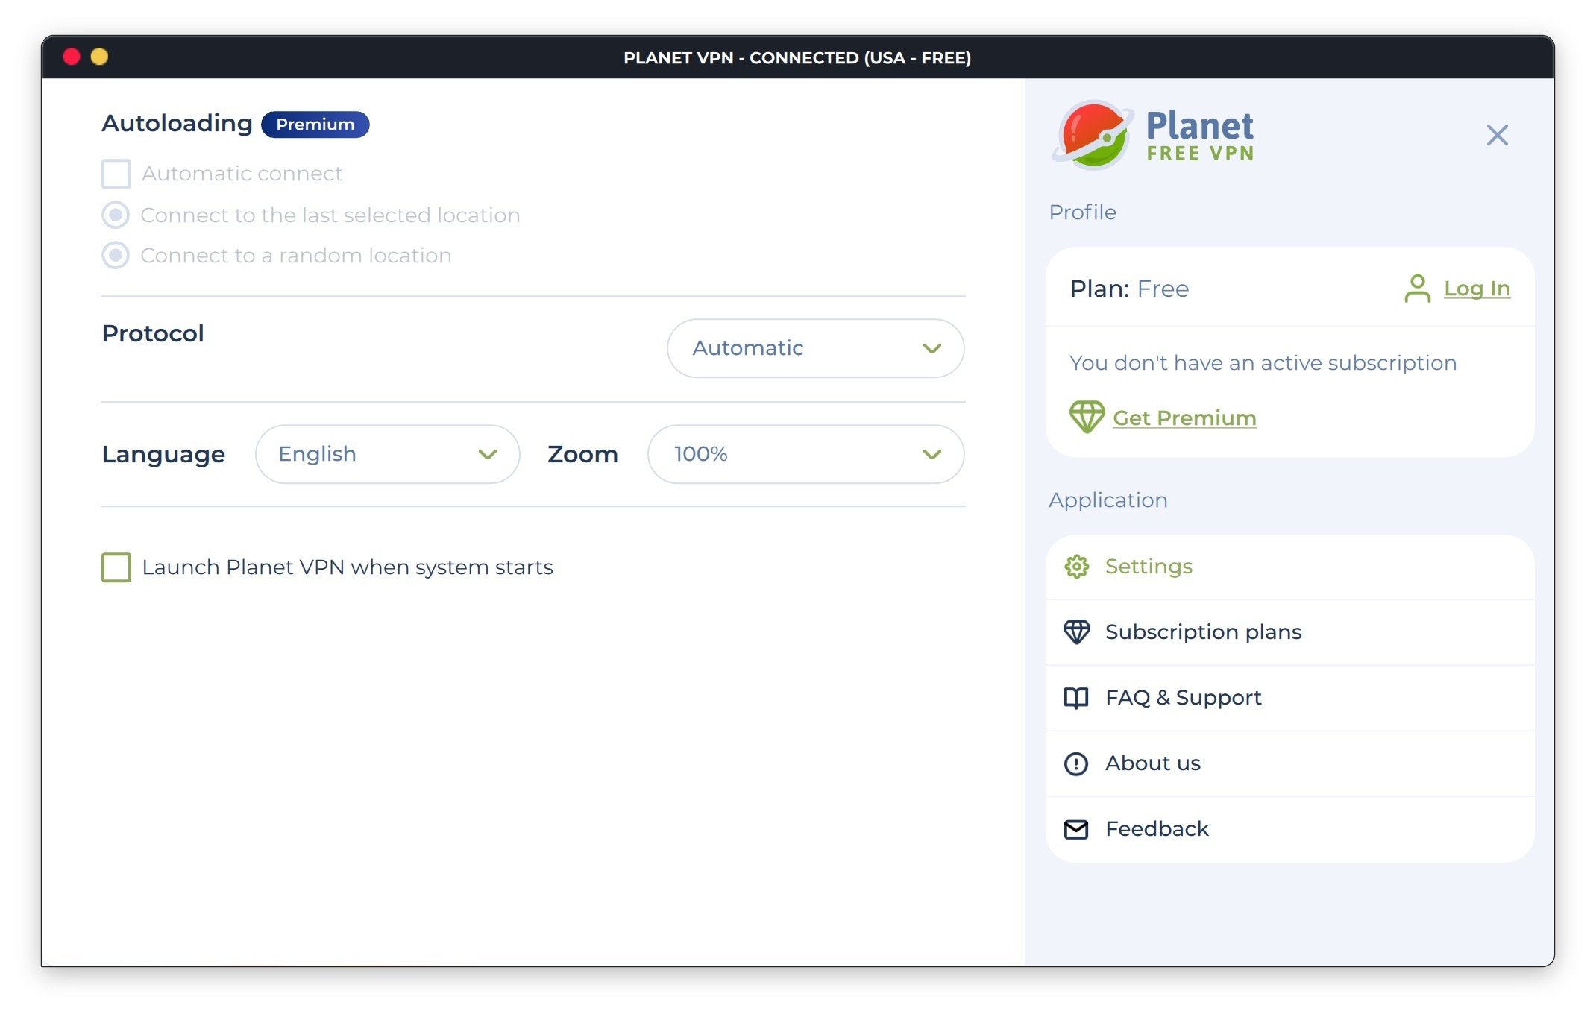
Task: Go to the About us menu entry
Action: point(1152,763)
